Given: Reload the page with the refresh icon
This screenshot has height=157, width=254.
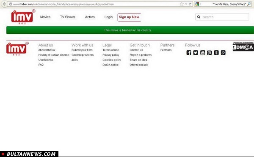Looking at the screenshot, I should [x=190, y=4].
